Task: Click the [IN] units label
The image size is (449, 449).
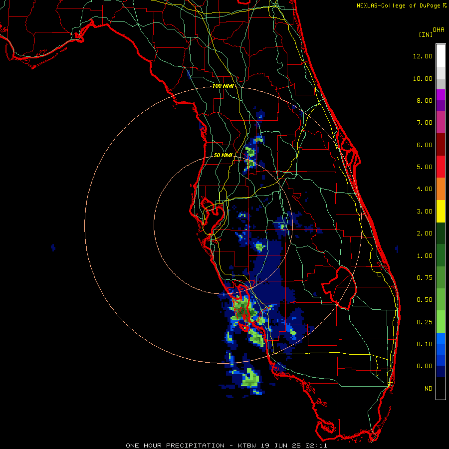Action: point(426,34)
